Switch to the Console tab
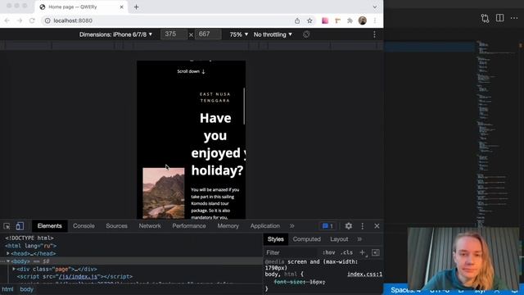 [84, 226]
